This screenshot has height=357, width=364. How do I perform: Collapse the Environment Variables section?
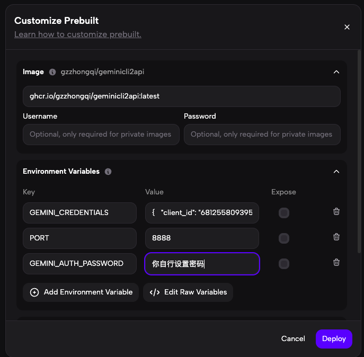(336, 172)
